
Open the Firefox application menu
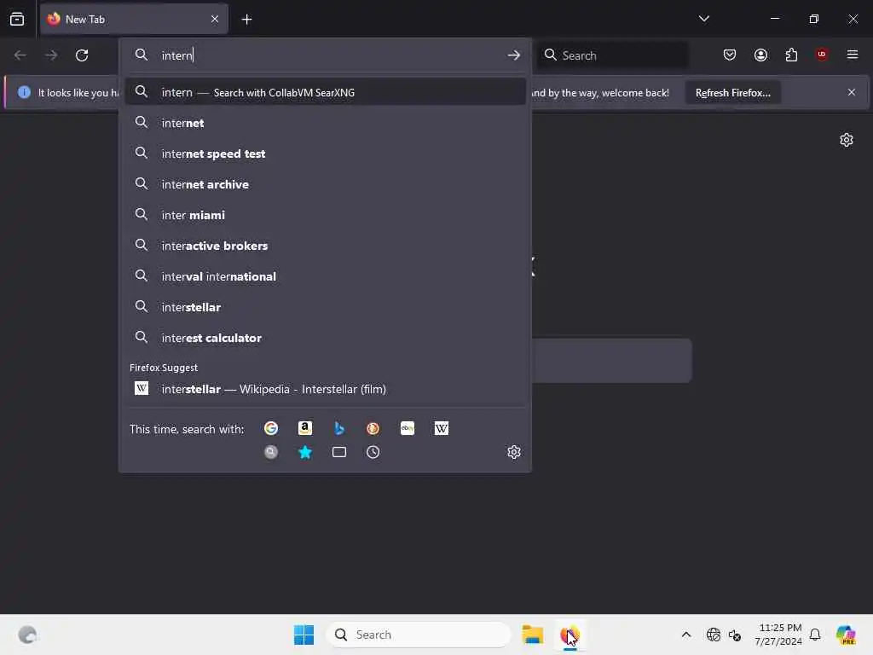pos(853,55)
